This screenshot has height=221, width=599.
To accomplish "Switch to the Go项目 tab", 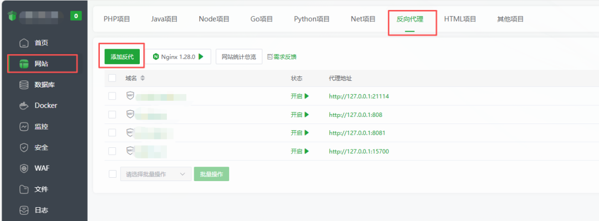I will click(262, 19).
